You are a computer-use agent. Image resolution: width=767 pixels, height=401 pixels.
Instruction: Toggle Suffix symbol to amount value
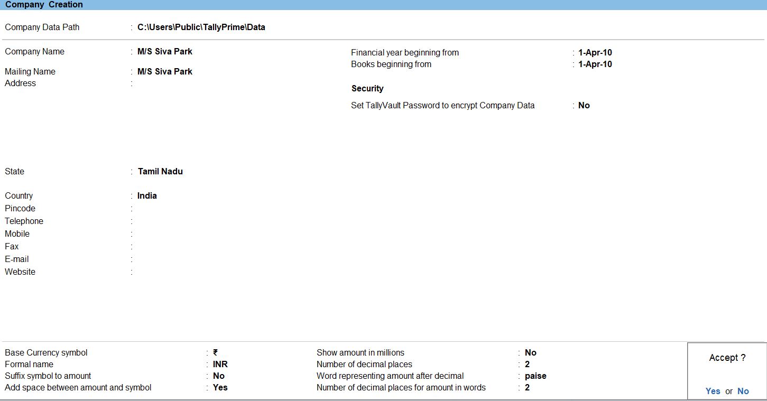click(218, 376)
